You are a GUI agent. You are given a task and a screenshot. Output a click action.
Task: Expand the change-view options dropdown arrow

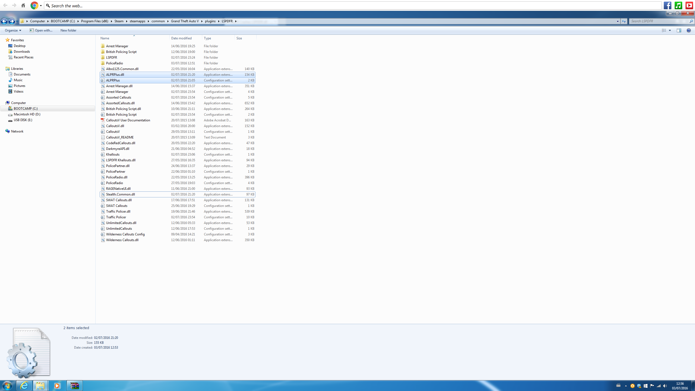(x=670, y=30)
